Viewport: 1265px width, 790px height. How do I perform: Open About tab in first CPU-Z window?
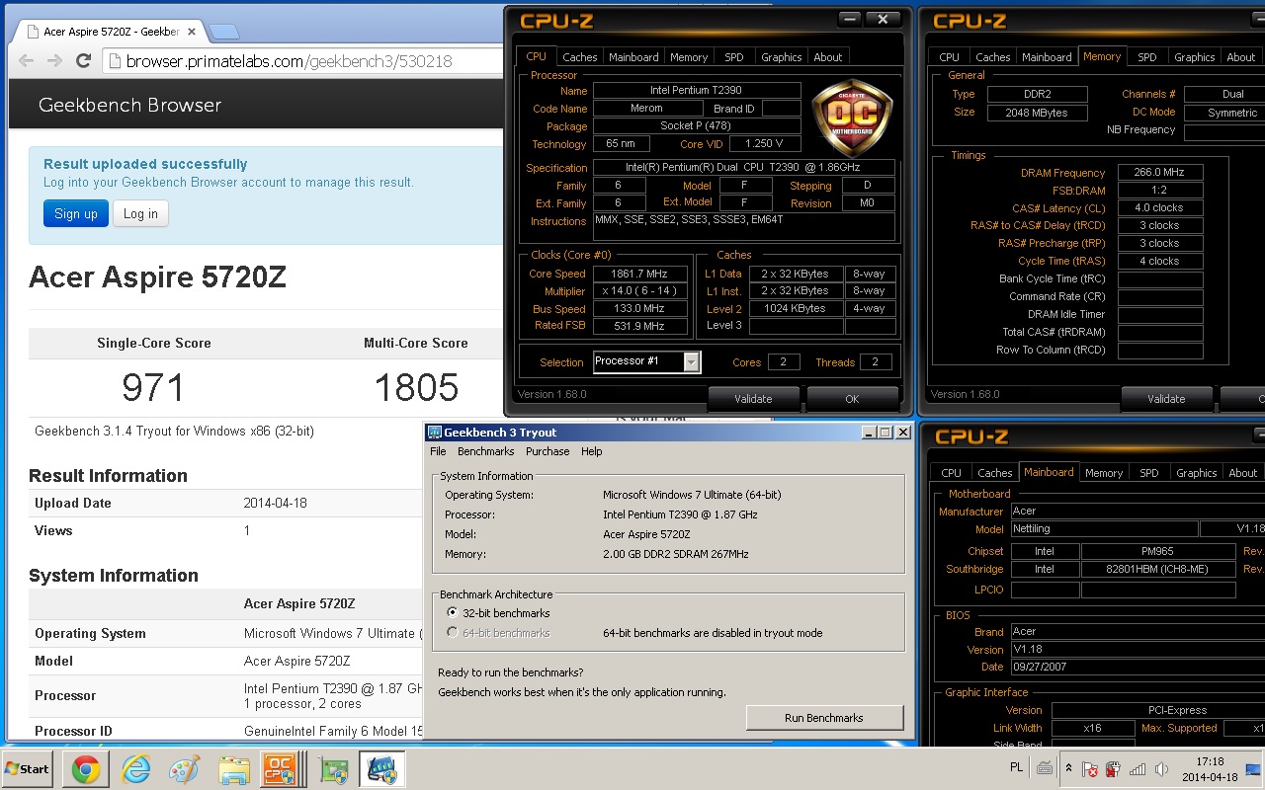(x=828, y=57)
